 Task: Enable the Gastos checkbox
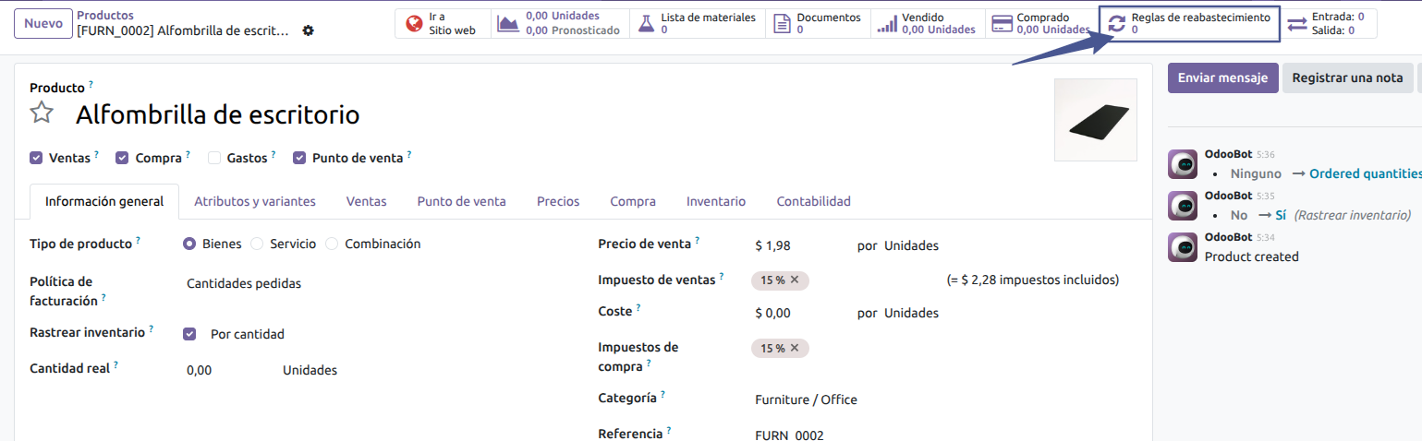click(x=214, y=158)
